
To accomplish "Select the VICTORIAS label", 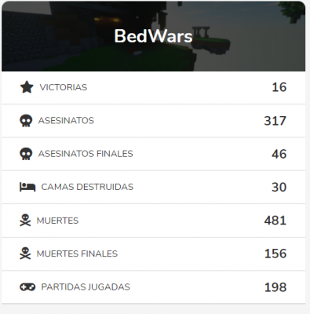I will pyautogui.click(x=64, y=87).
